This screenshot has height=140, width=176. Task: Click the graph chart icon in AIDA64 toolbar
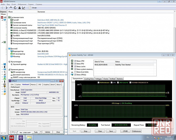(24, 8)
